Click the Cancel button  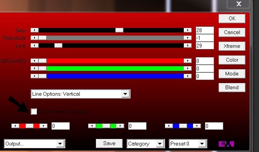tap(232, 32)
